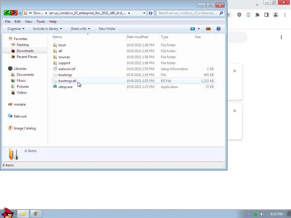Sort by the Type column header
Viewport: 291px width, 218px height.
tap(176, 37)
